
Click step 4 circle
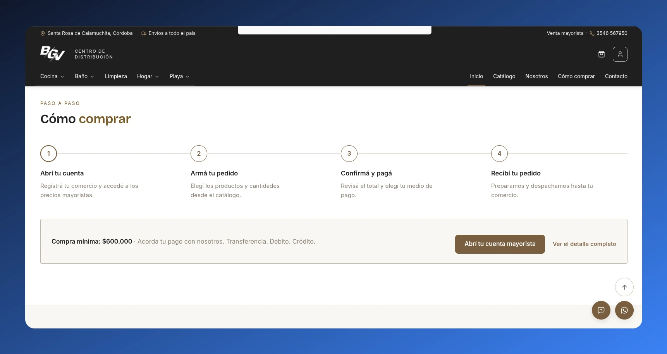click(499, 153)
